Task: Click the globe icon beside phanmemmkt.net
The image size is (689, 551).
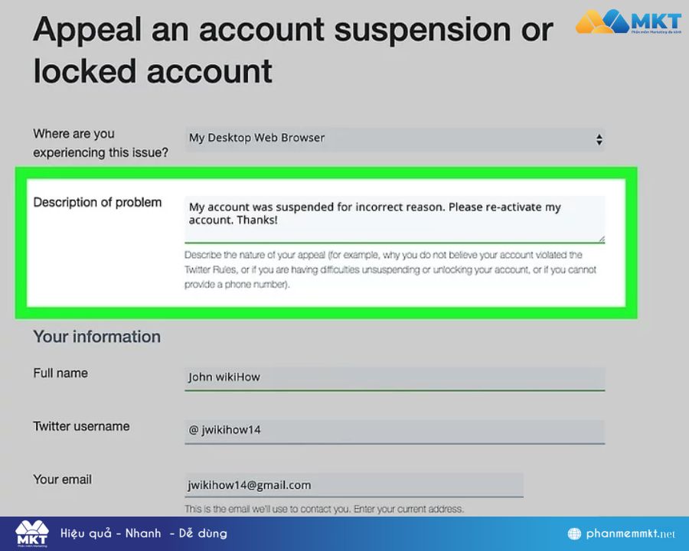Action: 575,533
